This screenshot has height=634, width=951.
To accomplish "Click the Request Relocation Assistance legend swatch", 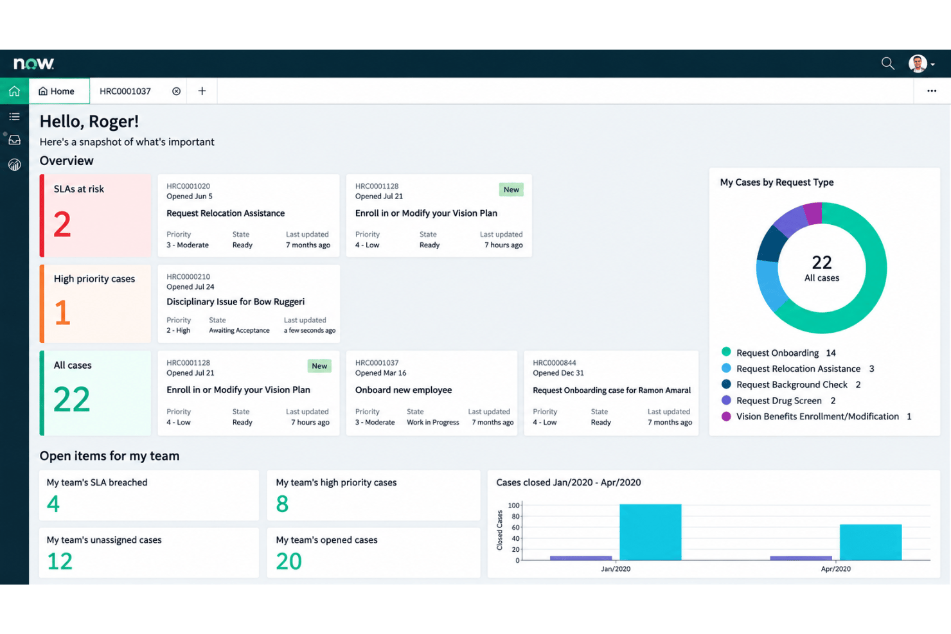I will 726,368.
